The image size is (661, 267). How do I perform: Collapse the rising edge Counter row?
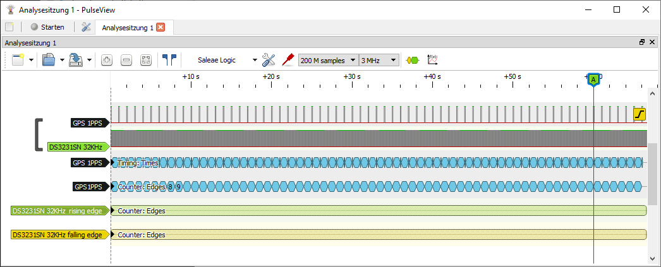112,211
